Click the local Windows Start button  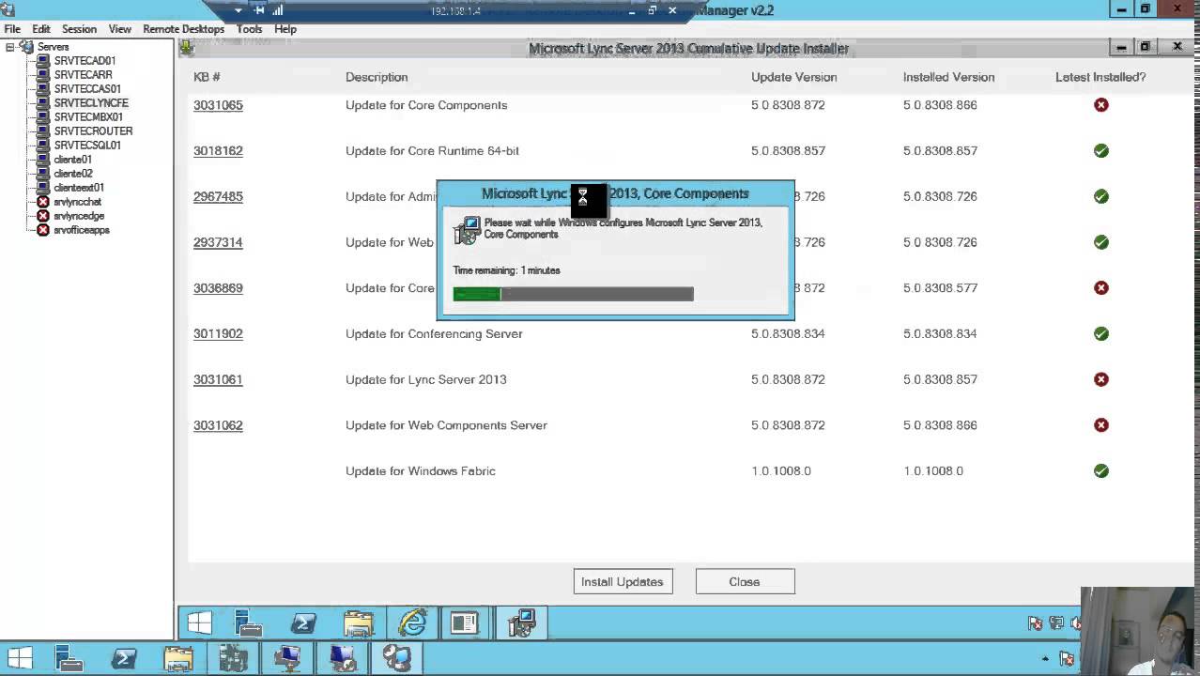tap(20, 659)
